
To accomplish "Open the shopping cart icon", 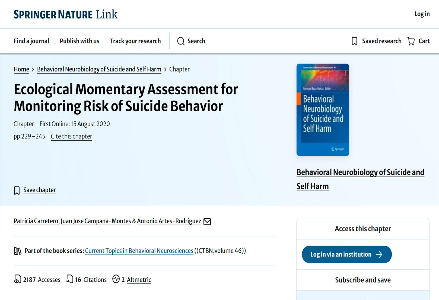I will point(411,41).
